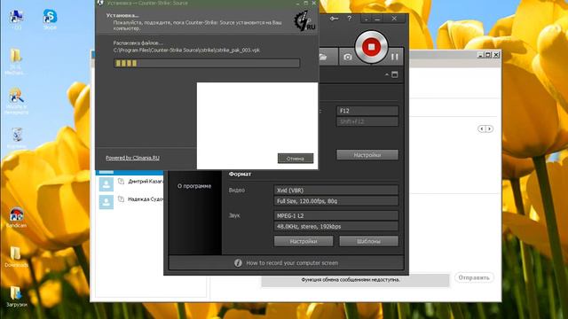Collapse Bandicam panel with small up arrow

[x=387, y=74]
